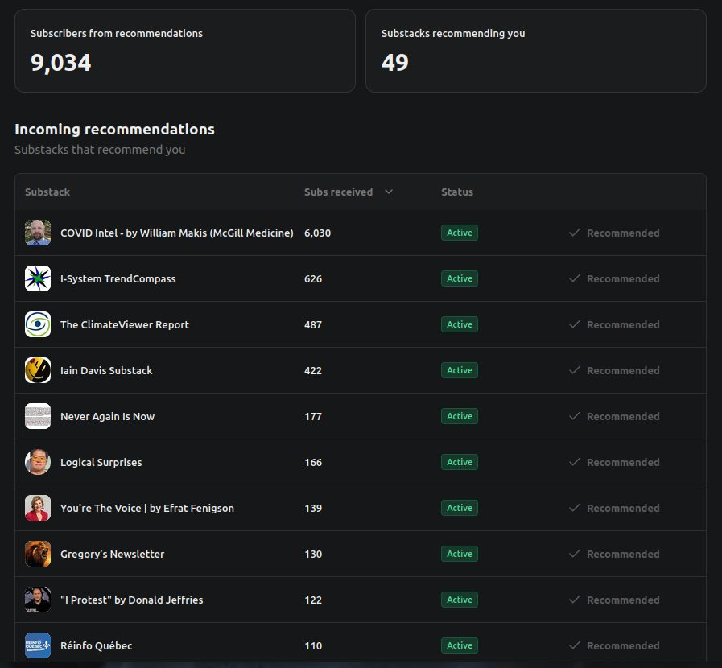This screenshot has height=668, width=722.
Task: Click the 6,030 subs received value
Action: 317,233
